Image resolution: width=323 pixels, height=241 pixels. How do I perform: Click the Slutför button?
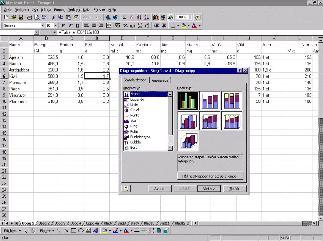(234, 188)
